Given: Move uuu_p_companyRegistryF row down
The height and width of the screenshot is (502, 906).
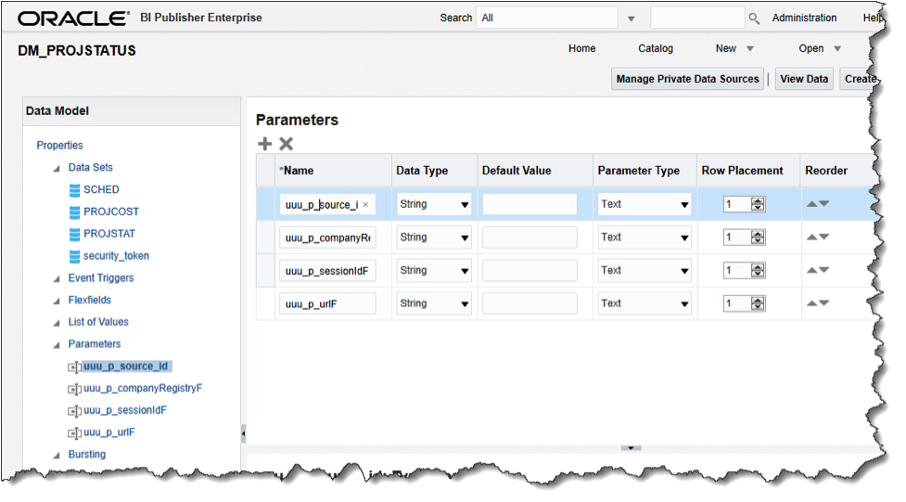Looking at the screenshot, I should click(824, 238).
